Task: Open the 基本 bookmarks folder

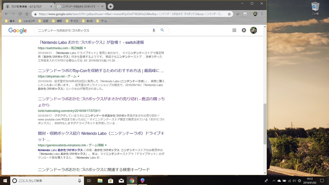Action: click(10, 21)
